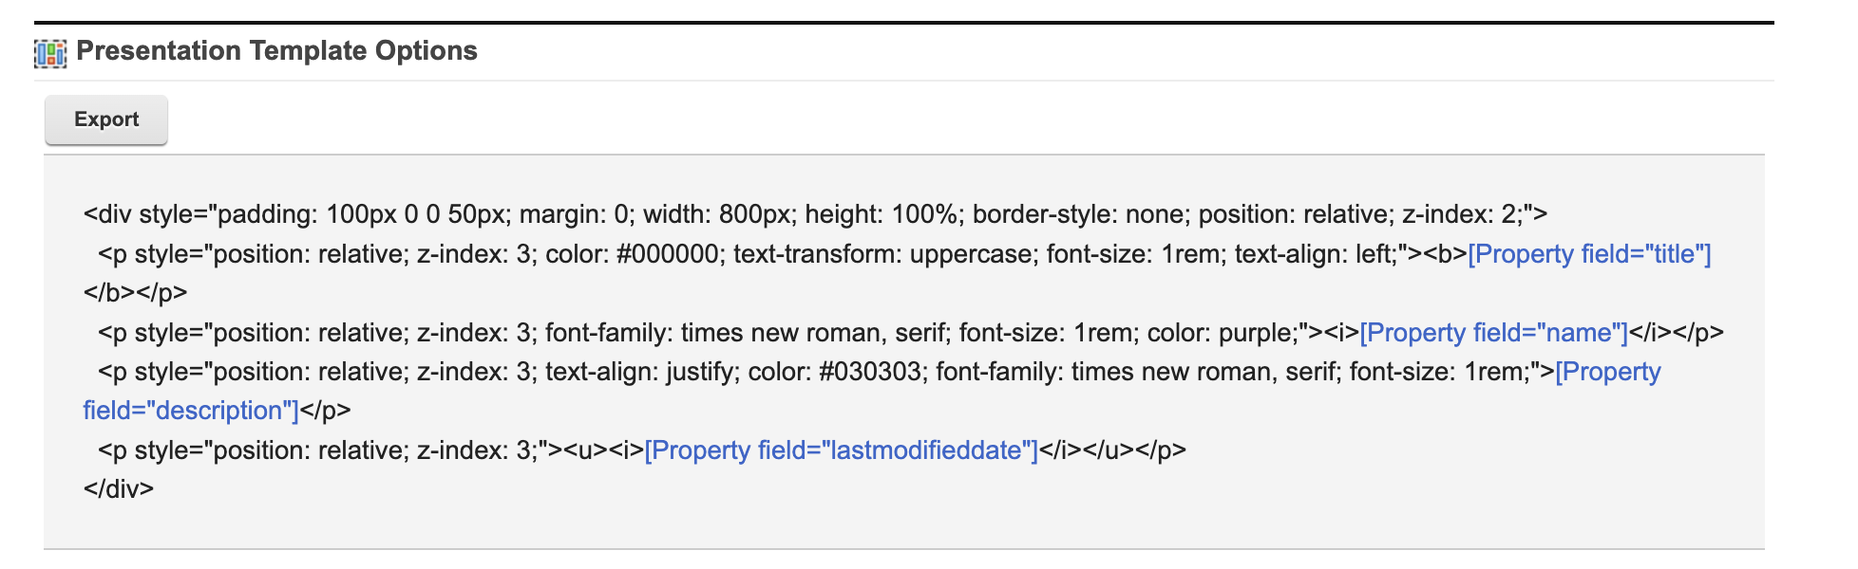1858x569 pixels.
Task: Click the Property field="title" tag
Action: click(x=1589, y=254)
